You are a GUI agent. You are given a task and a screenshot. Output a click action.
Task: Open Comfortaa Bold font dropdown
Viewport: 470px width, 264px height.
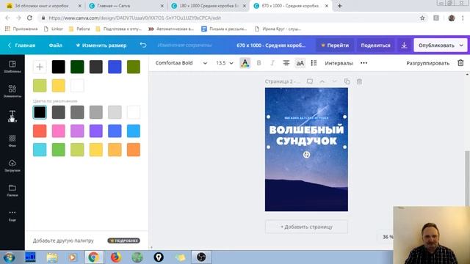[181, 63]
